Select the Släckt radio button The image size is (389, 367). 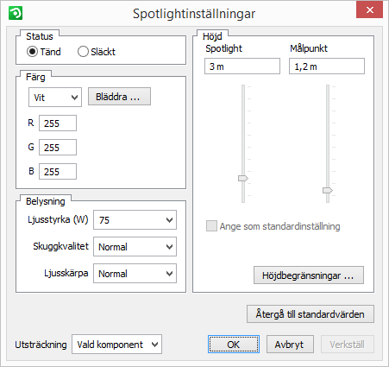(x=83, y=52)
